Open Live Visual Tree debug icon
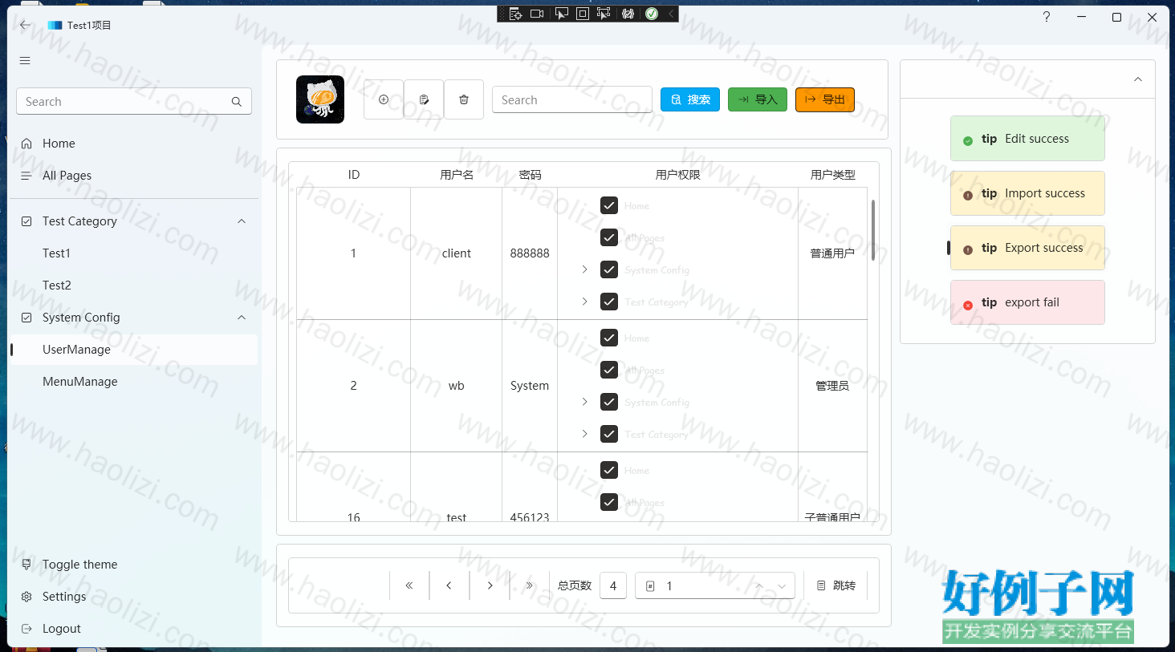Screen dimensions: 1175x652 [515, 14]
